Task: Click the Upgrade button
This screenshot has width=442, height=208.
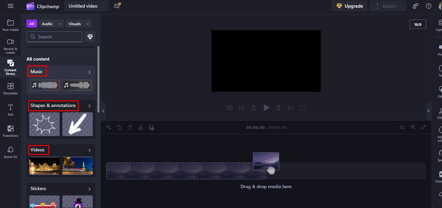Action: click(349, 6)
